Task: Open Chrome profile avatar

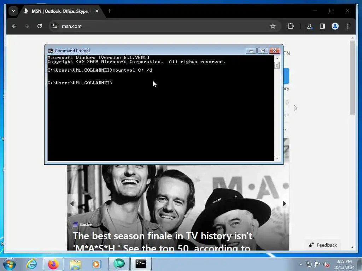Action: pos(335,26)
